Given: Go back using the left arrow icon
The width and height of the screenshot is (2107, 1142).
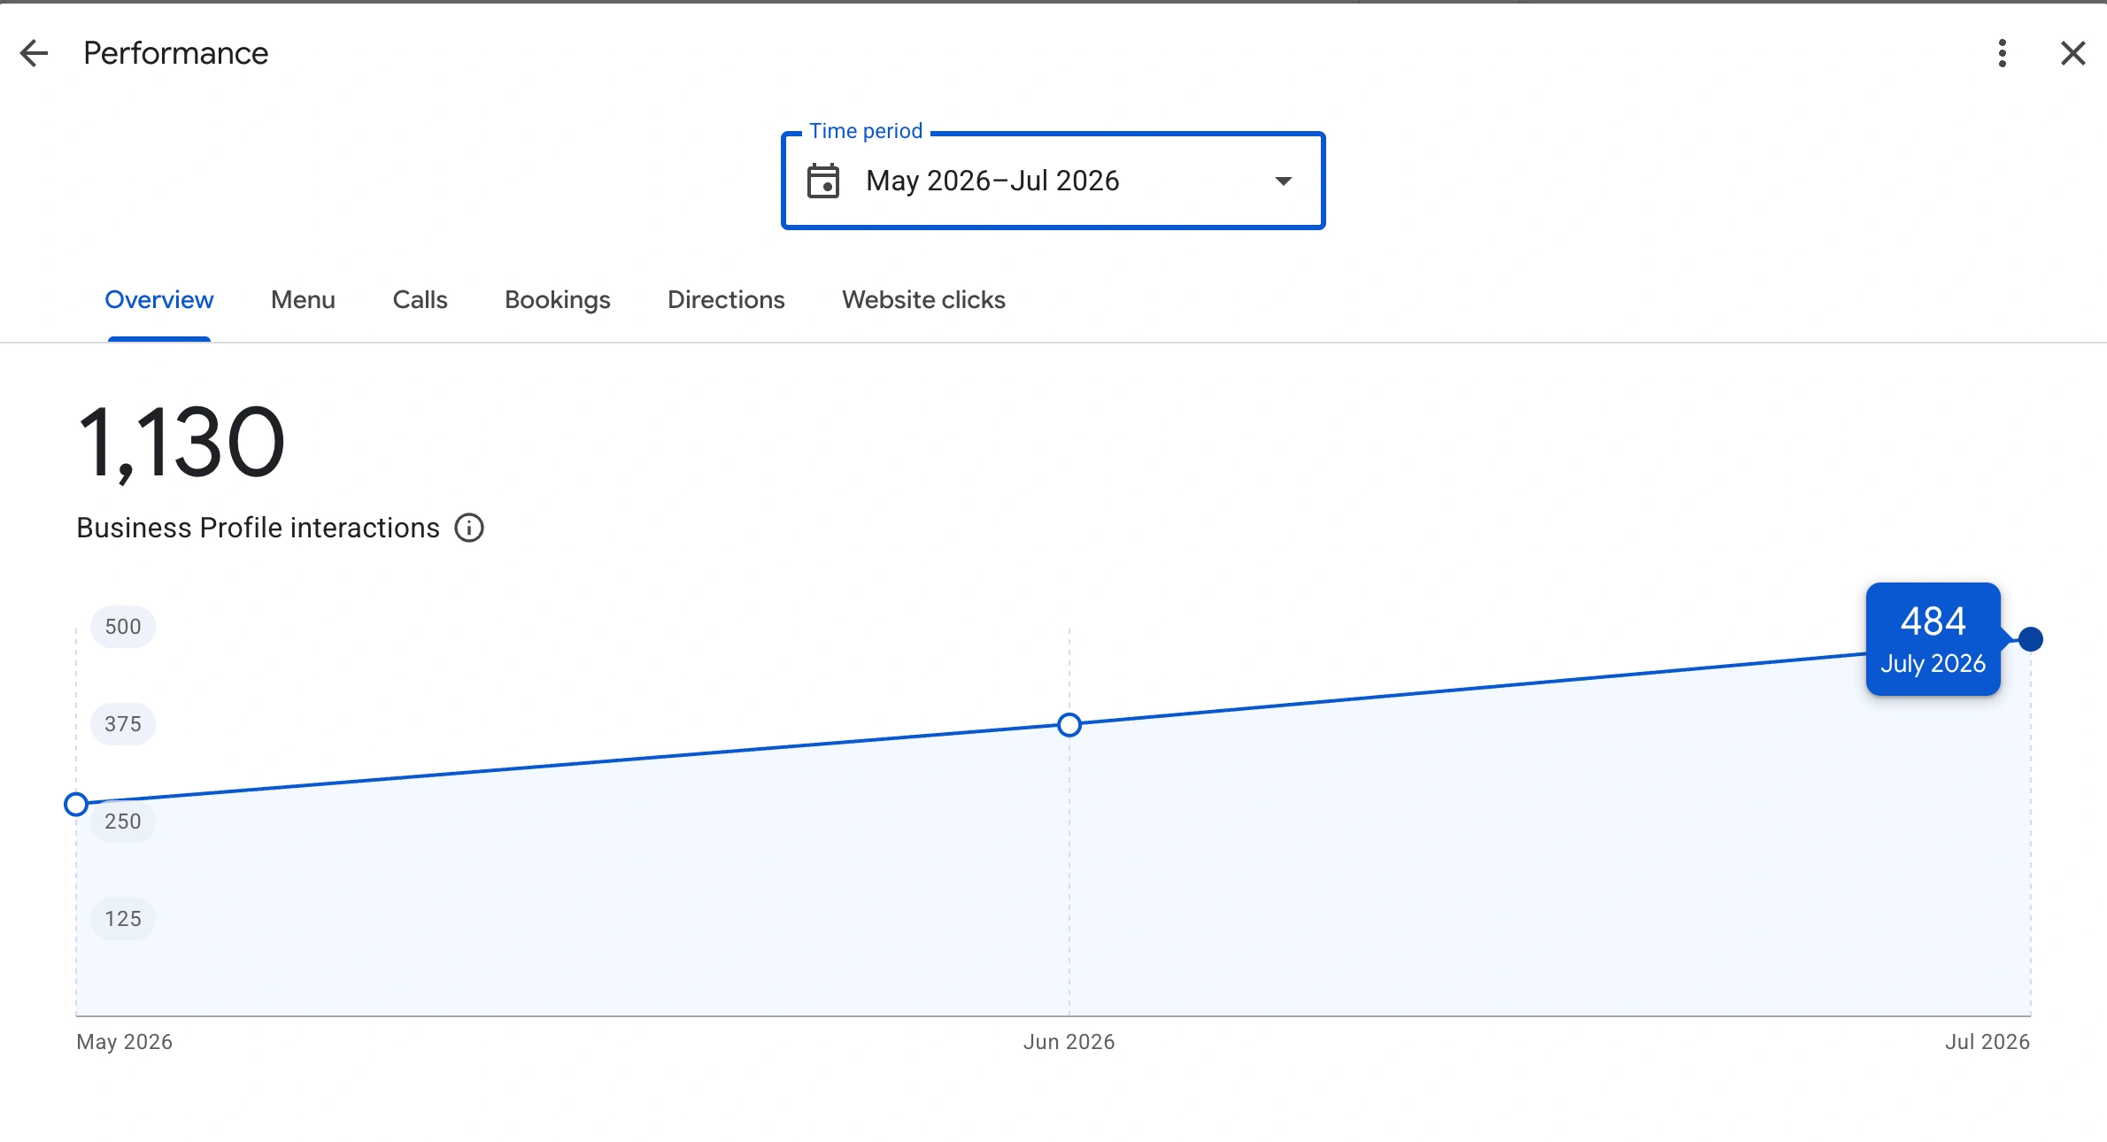Looking at the screenshot, I should coord(34,53).
